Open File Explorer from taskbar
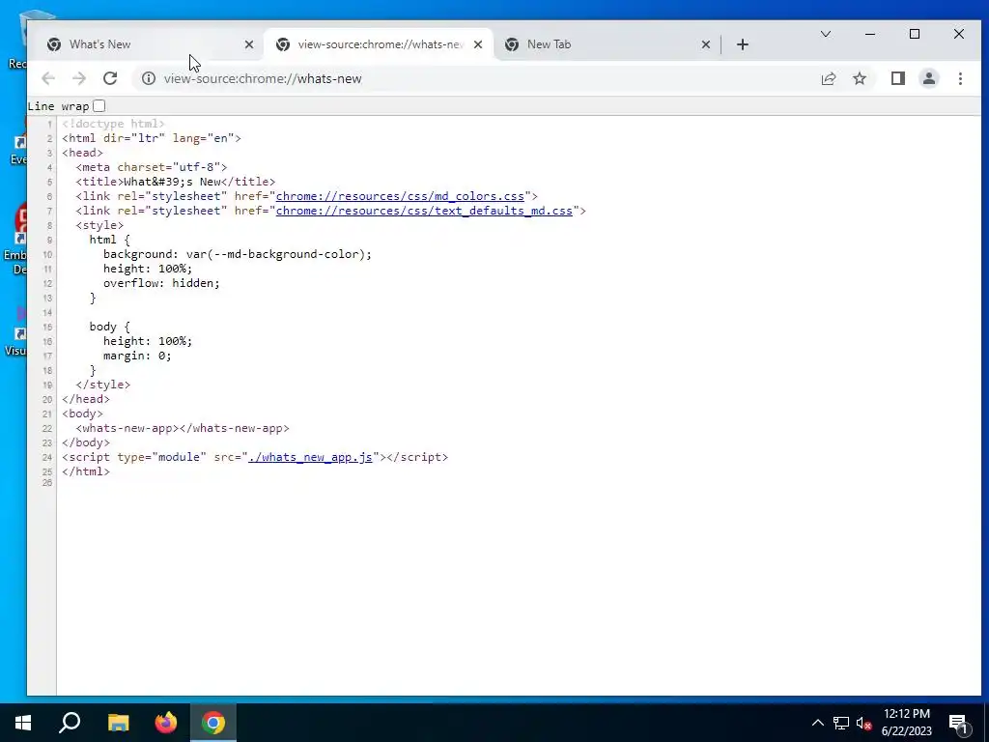Image resolution: width=989 pixels, height=742 pixels. pyautogui.click(x=118, y=723)
